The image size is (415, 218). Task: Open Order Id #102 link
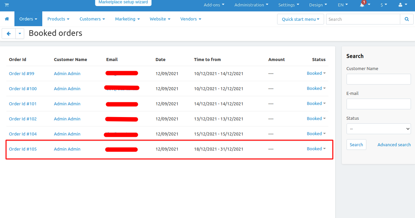coord(23,119)
